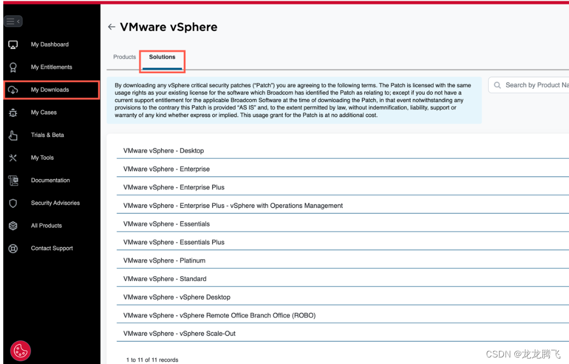Click the Trials & Beta hand icon

13,135
